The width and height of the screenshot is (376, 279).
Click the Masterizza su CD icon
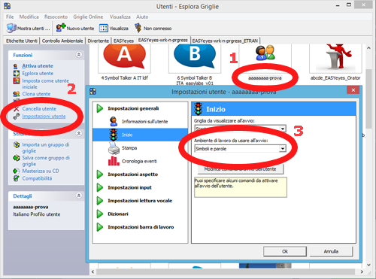[17, 171]
